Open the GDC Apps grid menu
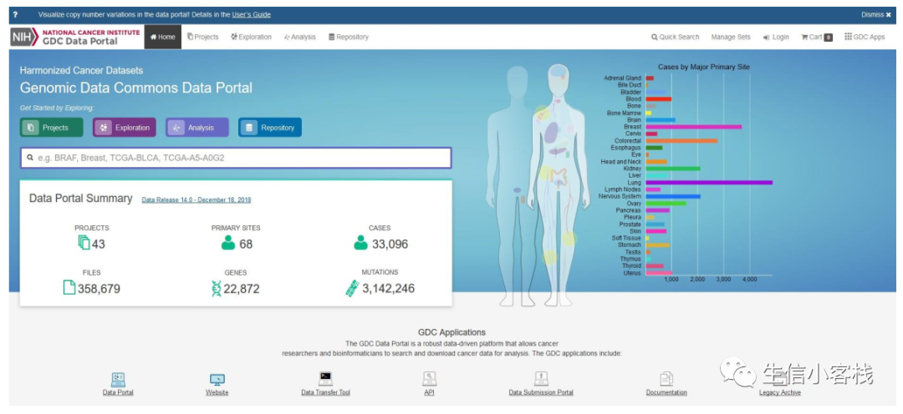 pos(865,37)
